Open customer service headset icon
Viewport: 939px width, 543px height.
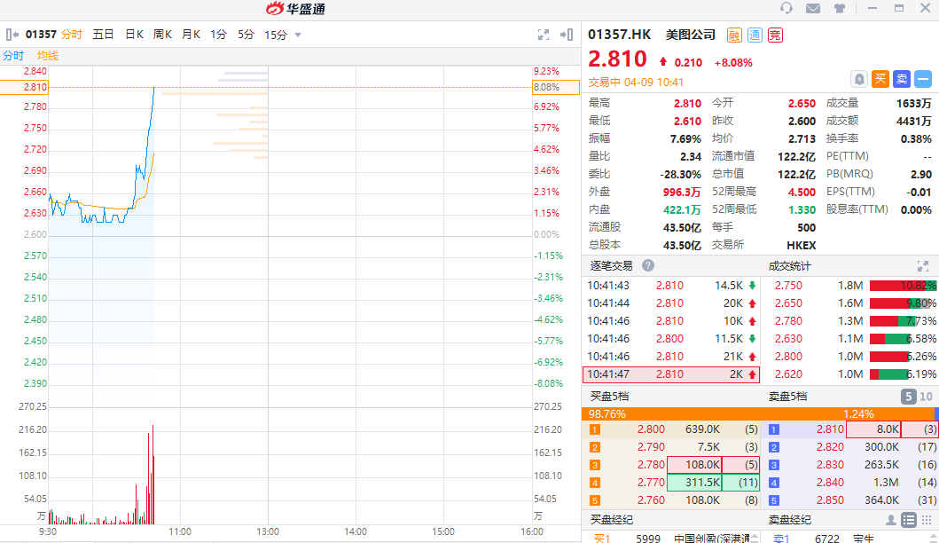coord(786,9)
